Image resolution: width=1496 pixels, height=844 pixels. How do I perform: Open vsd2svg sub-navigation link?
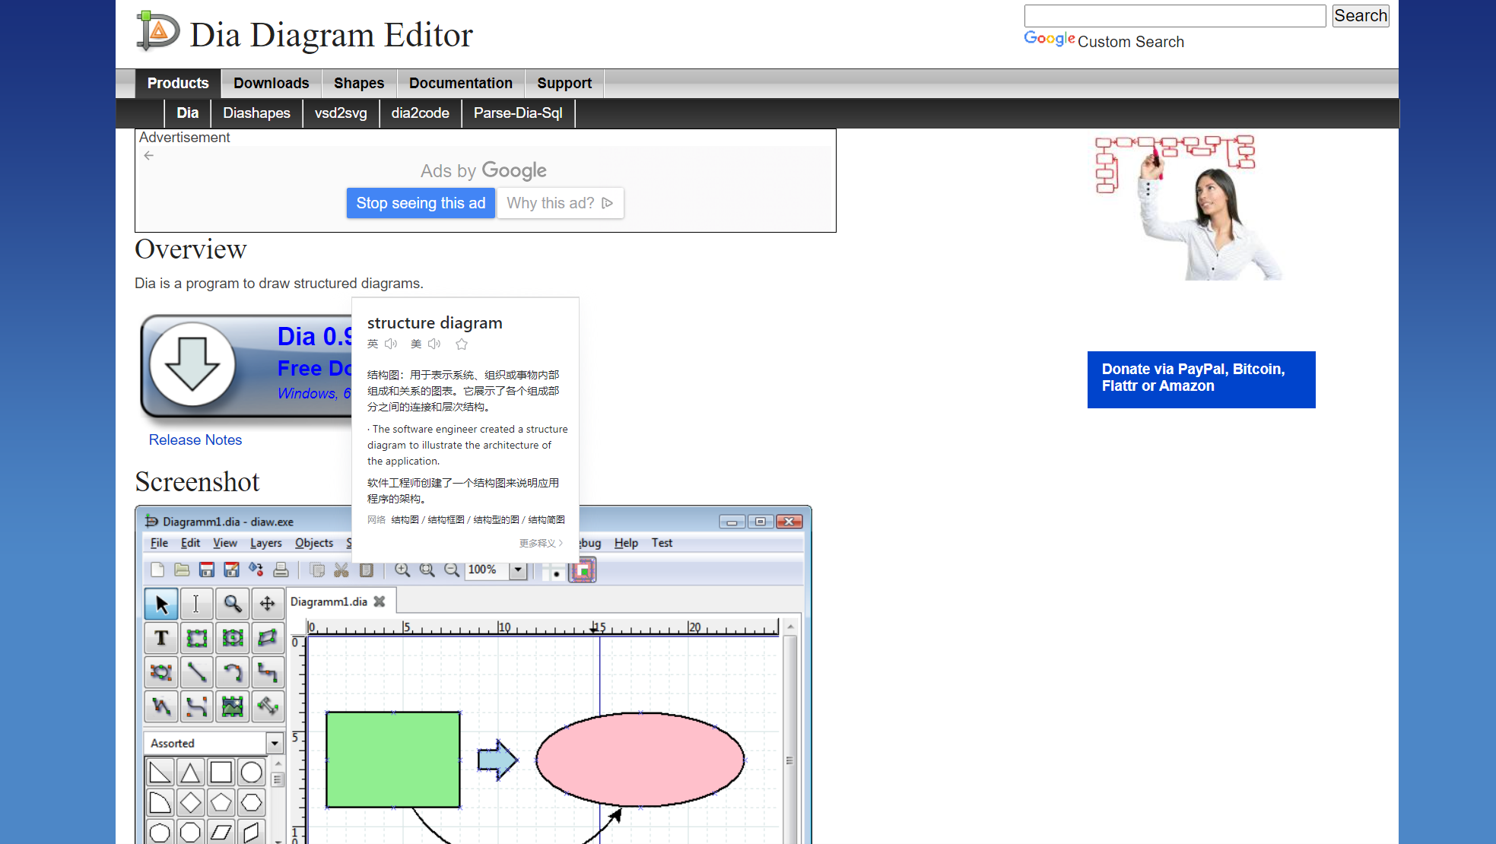341,113
